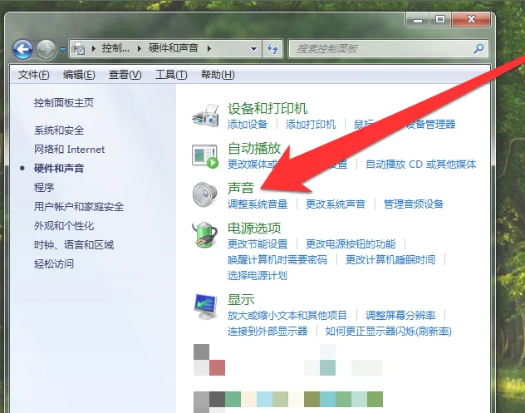Expand the breadcrumb arrow after 硬件和声音

[x=210, y=50]
